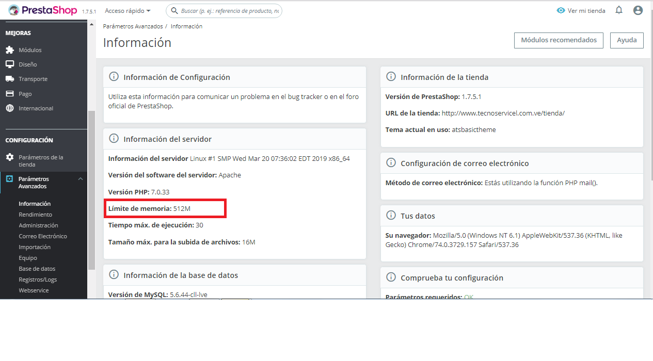Click Información in the breadcrumb
Image resolution: width=653 pixels, height=361 pixels.
(186, 26)
